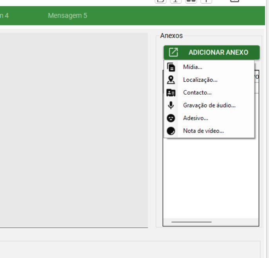
Task: Switch to the Mensagem 5 tab
Action: coord(67,16)
